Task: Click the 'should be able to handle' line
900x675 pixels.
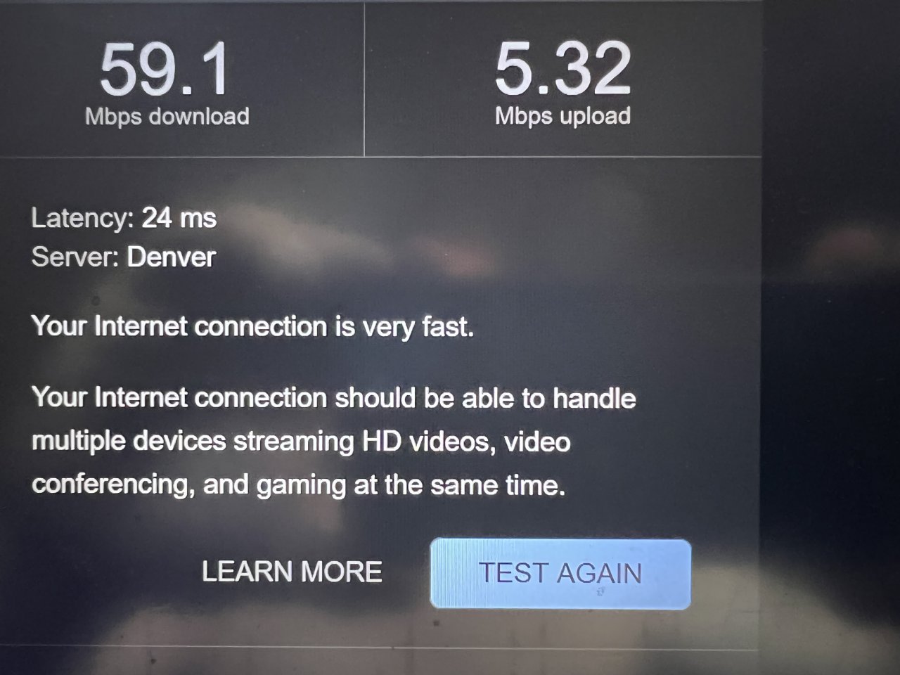Action: point(334,398)
